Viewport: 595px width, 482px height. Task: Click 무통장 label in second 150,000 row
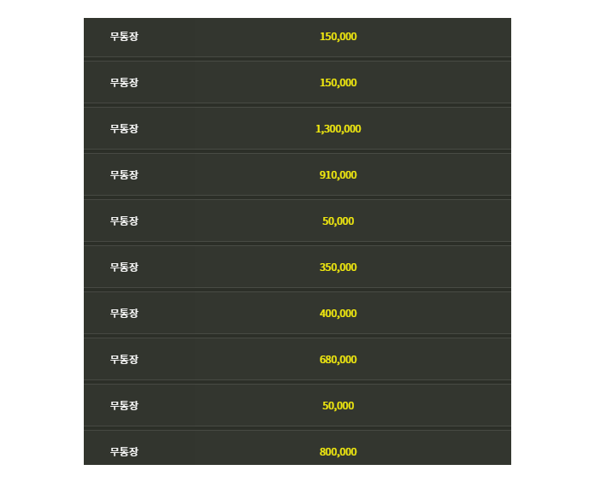pyautogui.click(x=124, y=83)
